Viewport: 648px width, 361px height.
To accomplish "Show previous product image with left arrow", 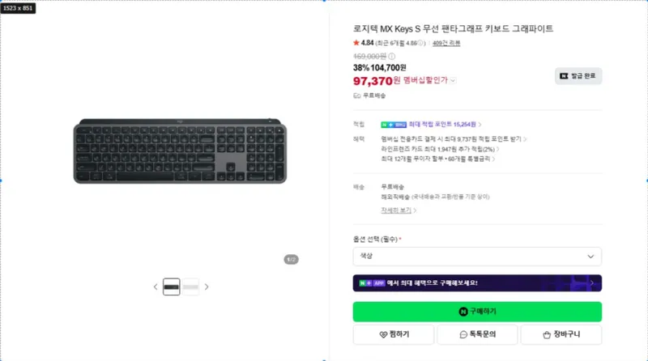I will coord(156,287).
